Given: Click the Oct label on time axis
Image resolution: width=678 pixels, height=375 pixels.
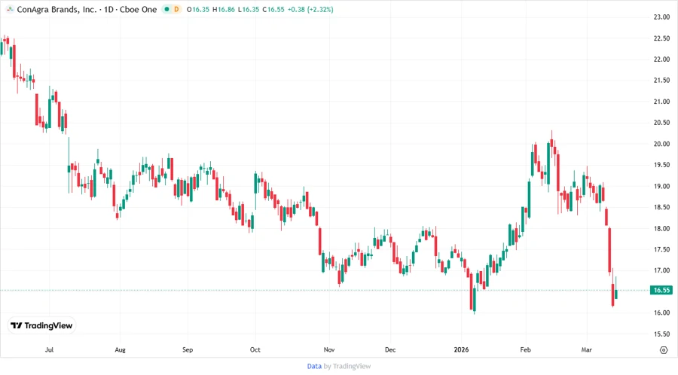Looking at the screenshot, I should (255, 350).
